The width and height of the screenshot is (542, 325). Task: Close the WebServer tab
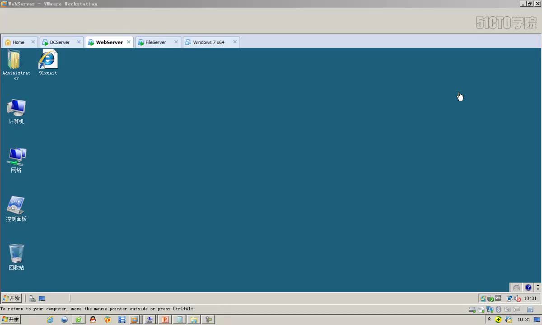pos(129,42)
